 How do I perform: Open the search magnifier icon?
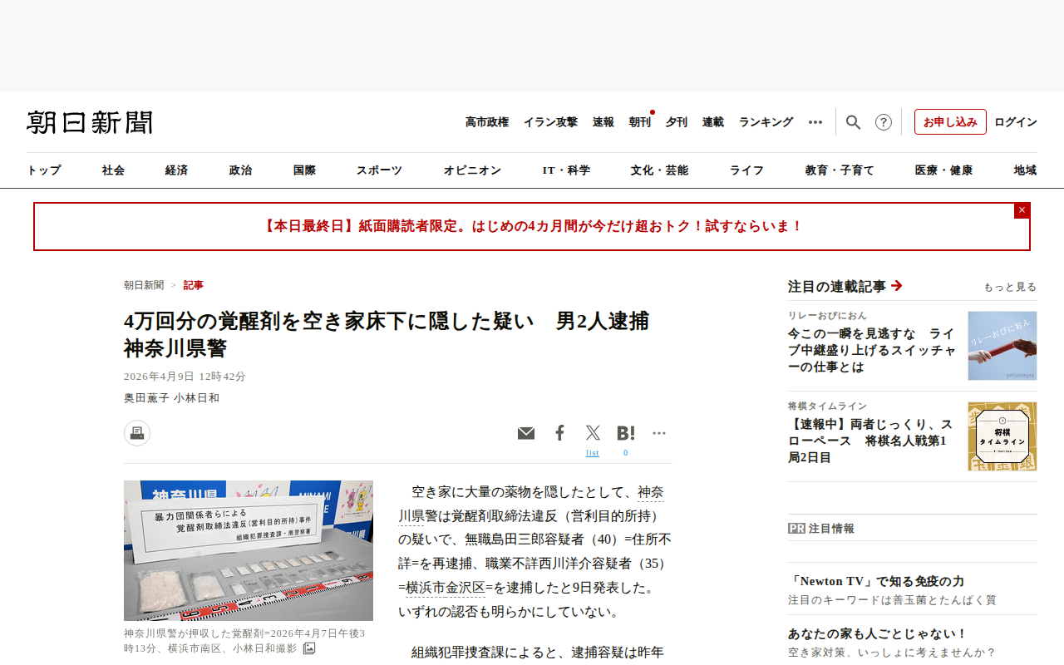(853, 122)
